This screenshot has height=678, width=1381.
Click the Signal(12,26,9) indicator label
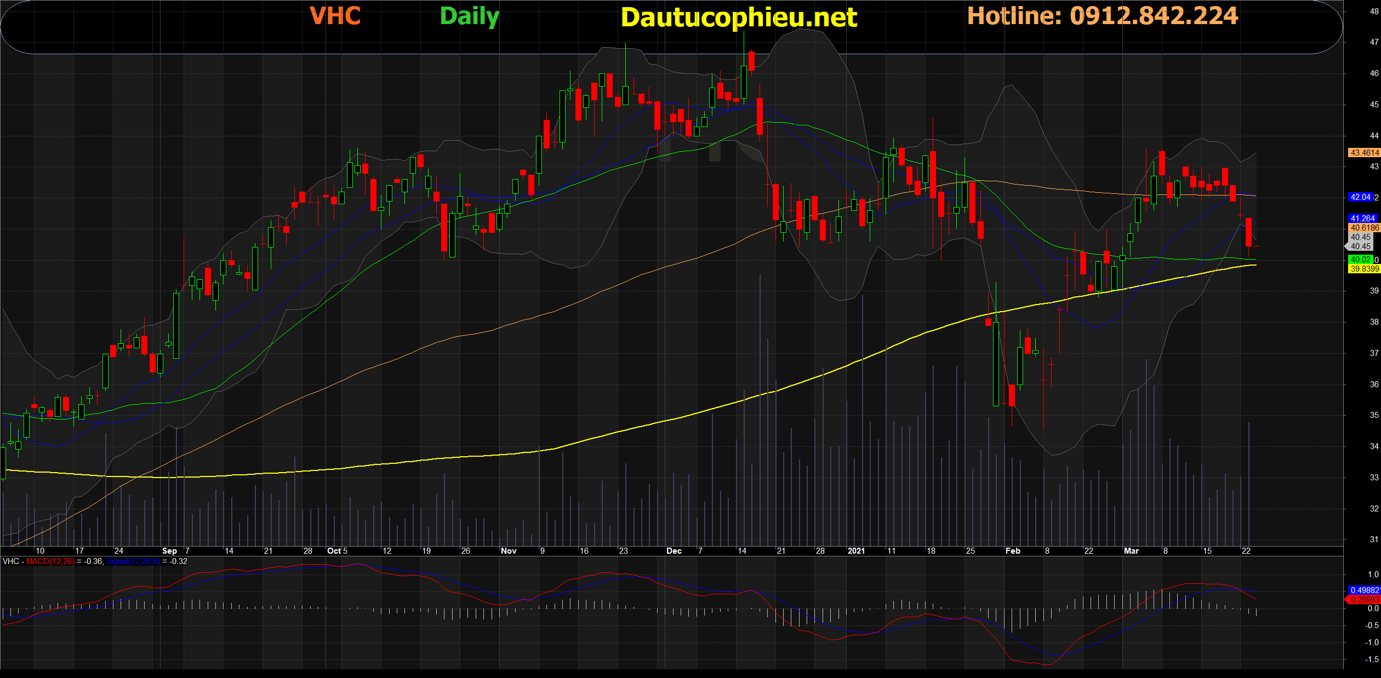tap(133, 561)
